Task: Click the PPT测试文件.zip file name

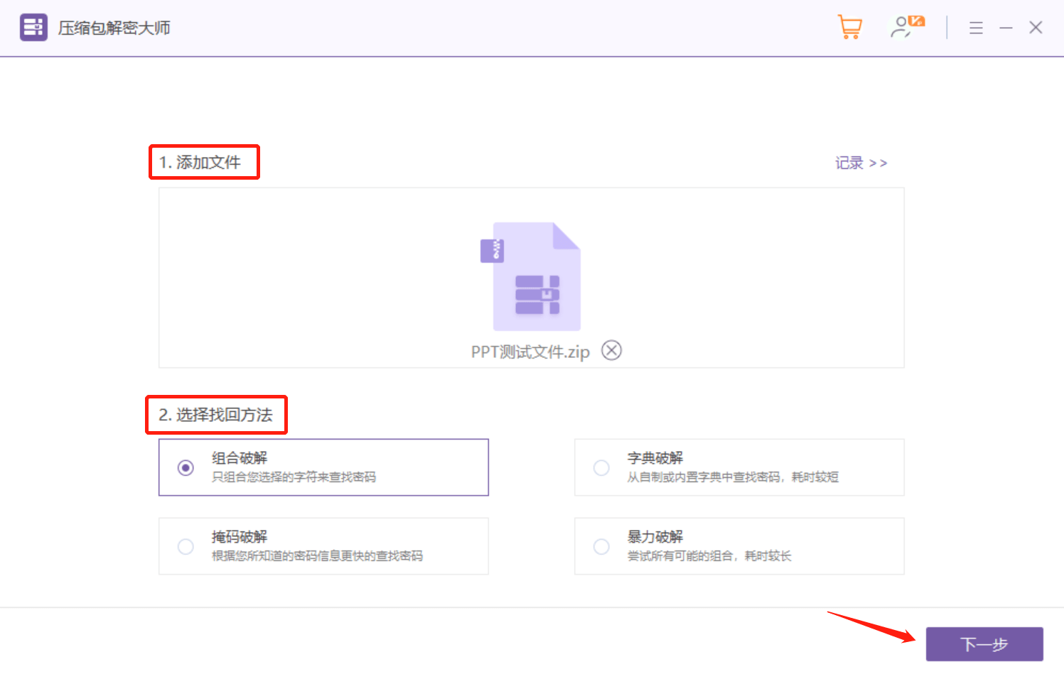Action: [x=529, y=350]
